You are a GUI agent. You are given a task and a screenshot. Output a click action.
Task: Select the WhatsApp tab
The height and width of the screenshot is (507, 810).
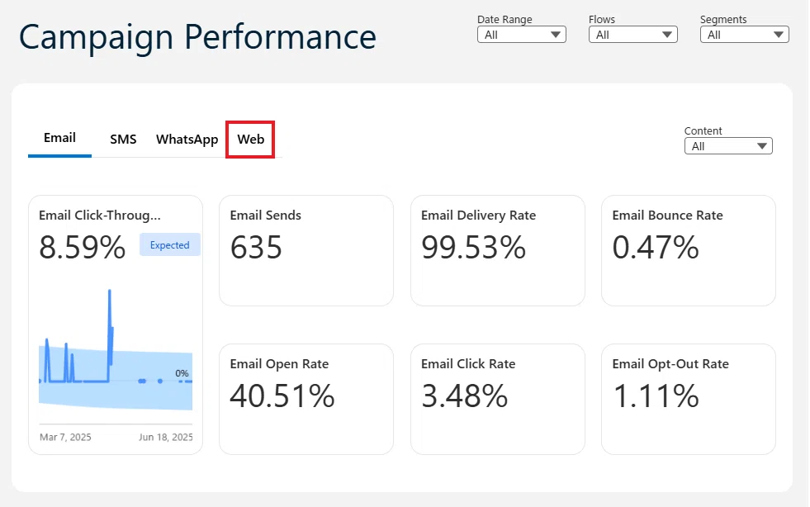(187, 140)
